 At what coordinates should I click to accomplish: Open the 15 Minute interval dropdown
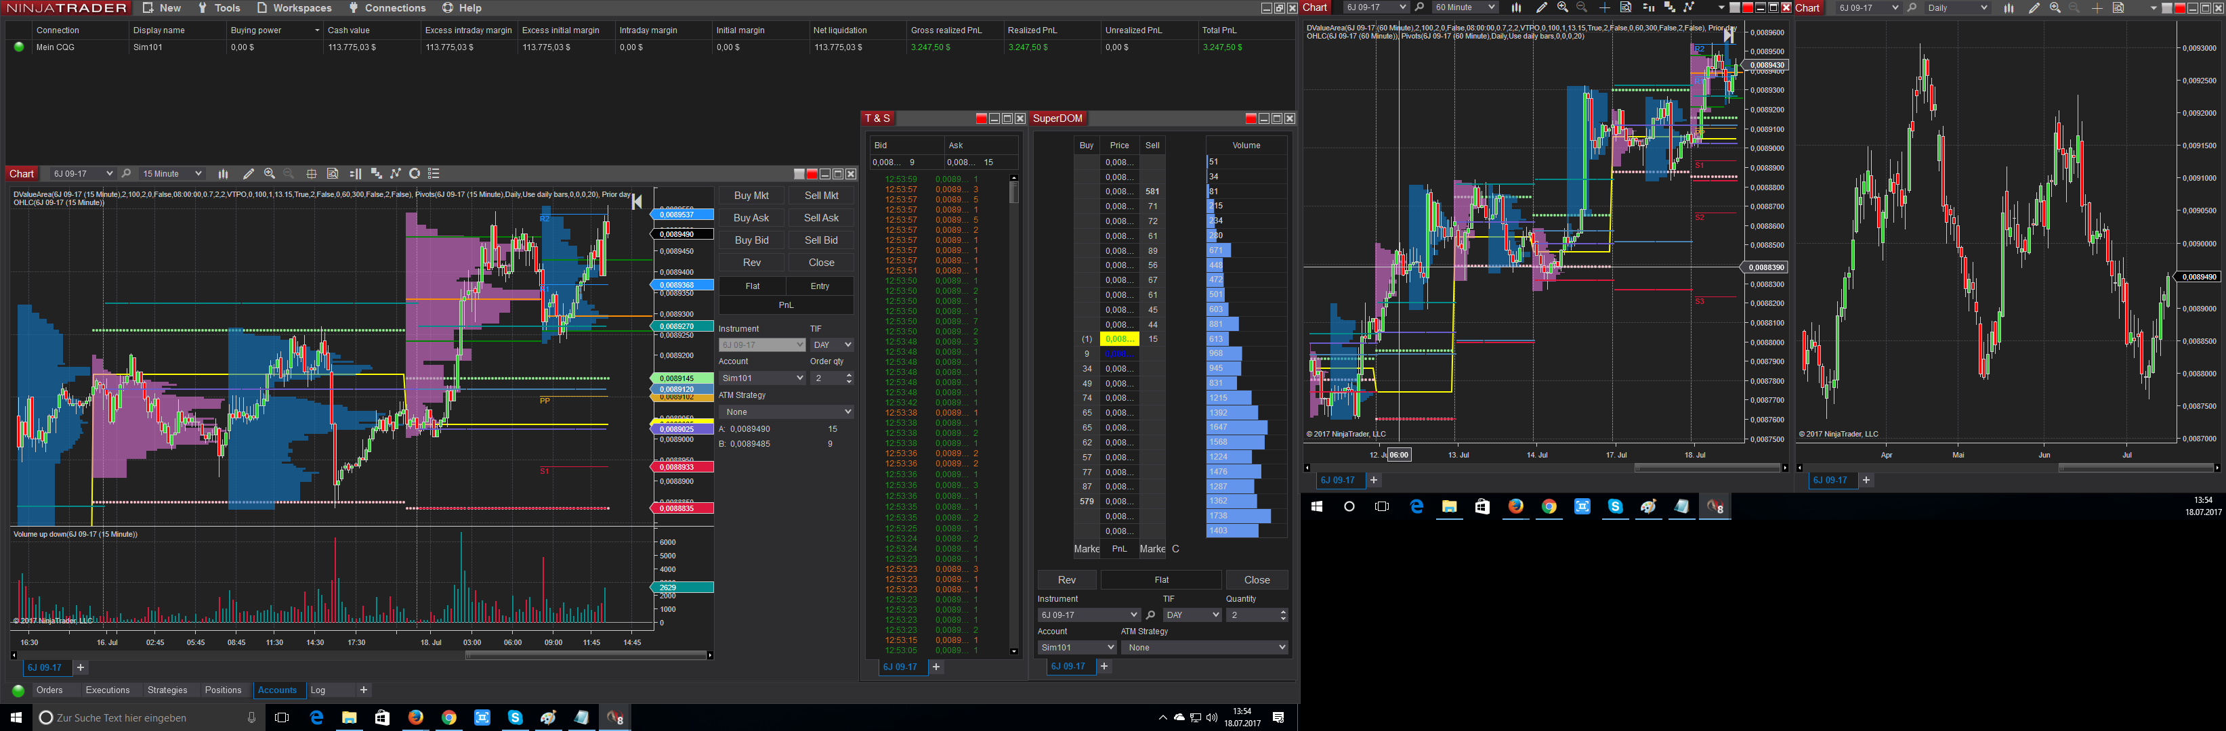pyautogui.click(x=171, y=173)
